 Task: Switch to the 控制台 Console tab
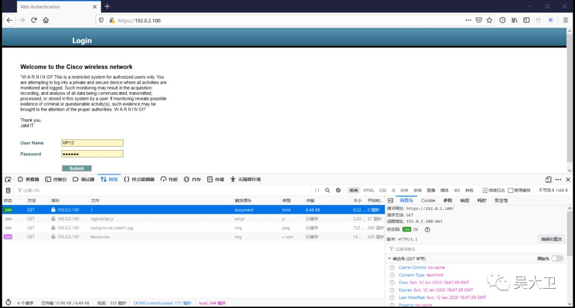point(56,180)
